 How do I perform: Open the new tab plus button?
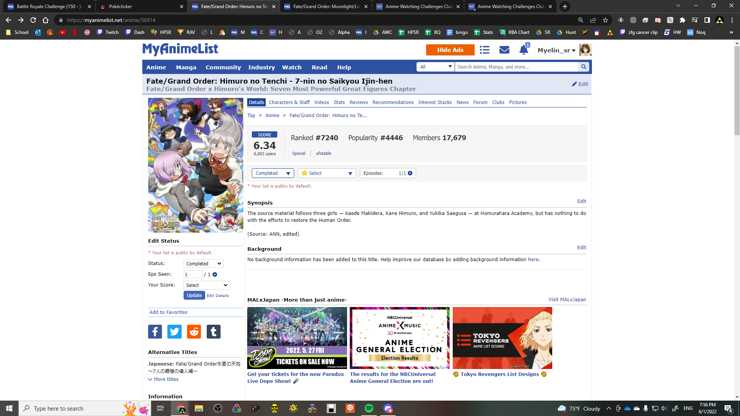tap(565, 7)
